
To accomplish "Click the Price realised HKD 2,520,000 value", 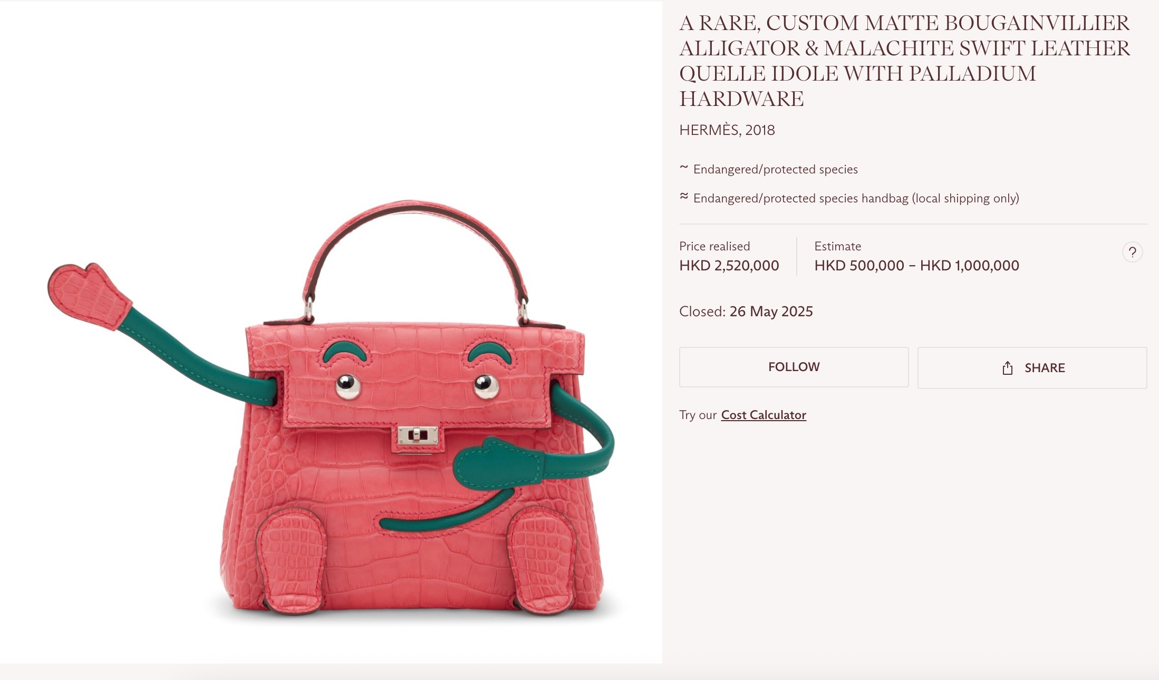I will click(729, 265).
